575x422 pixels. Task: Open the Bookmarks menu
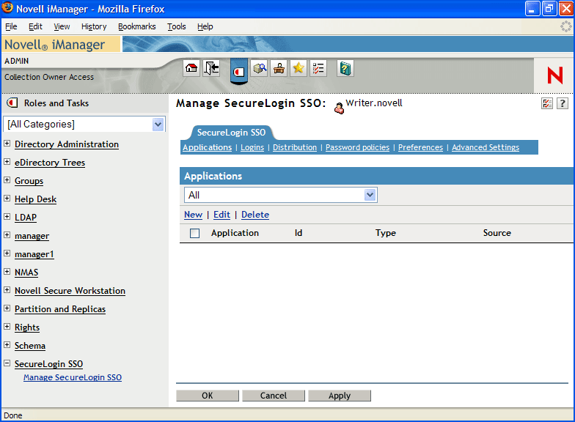[136, 26]
